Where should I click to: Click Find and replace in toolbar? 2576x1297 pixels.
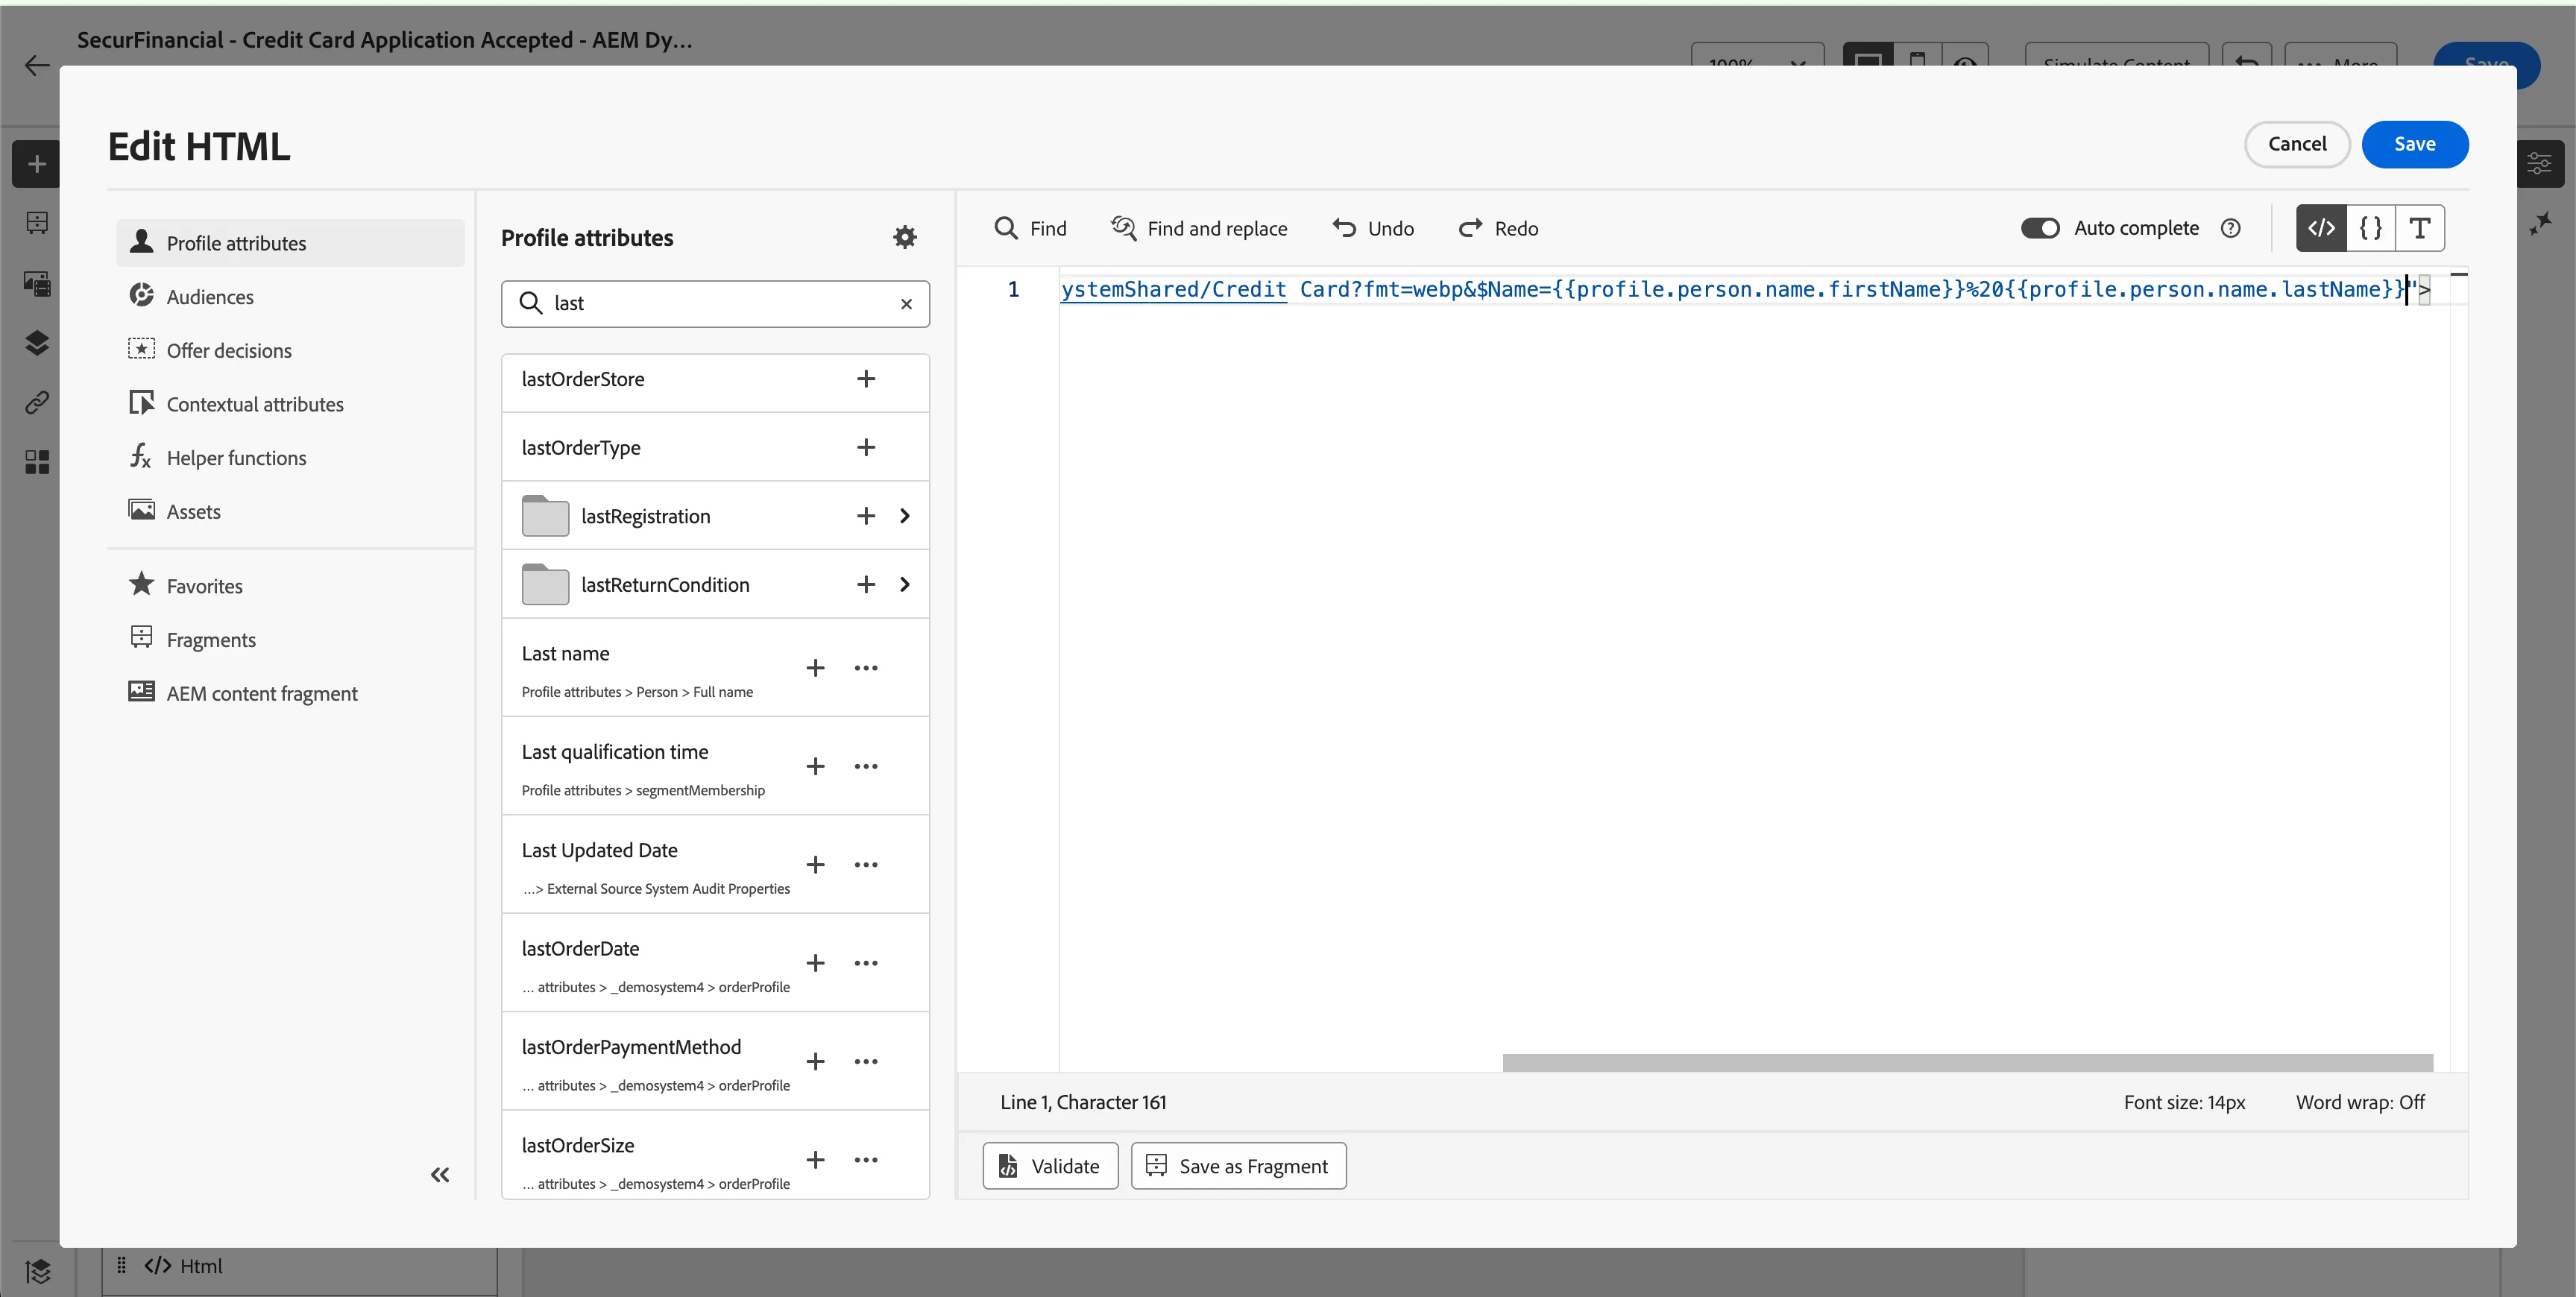1199,228
